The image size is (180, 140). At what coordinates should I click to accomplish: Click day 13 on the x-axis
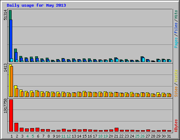click(x=74, y=136)
